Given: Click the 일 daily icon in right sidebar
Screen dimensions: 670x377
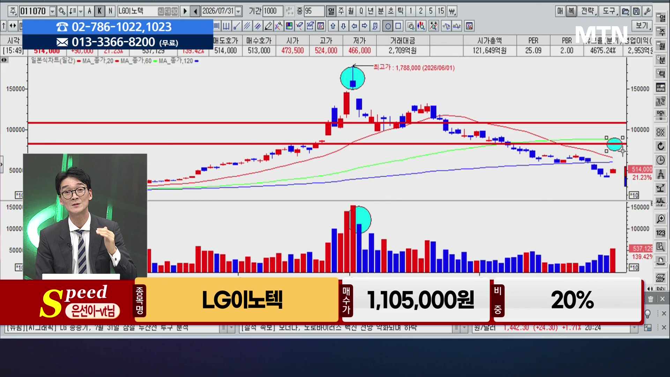Looking at the screenshot, I should coord(661,17).
